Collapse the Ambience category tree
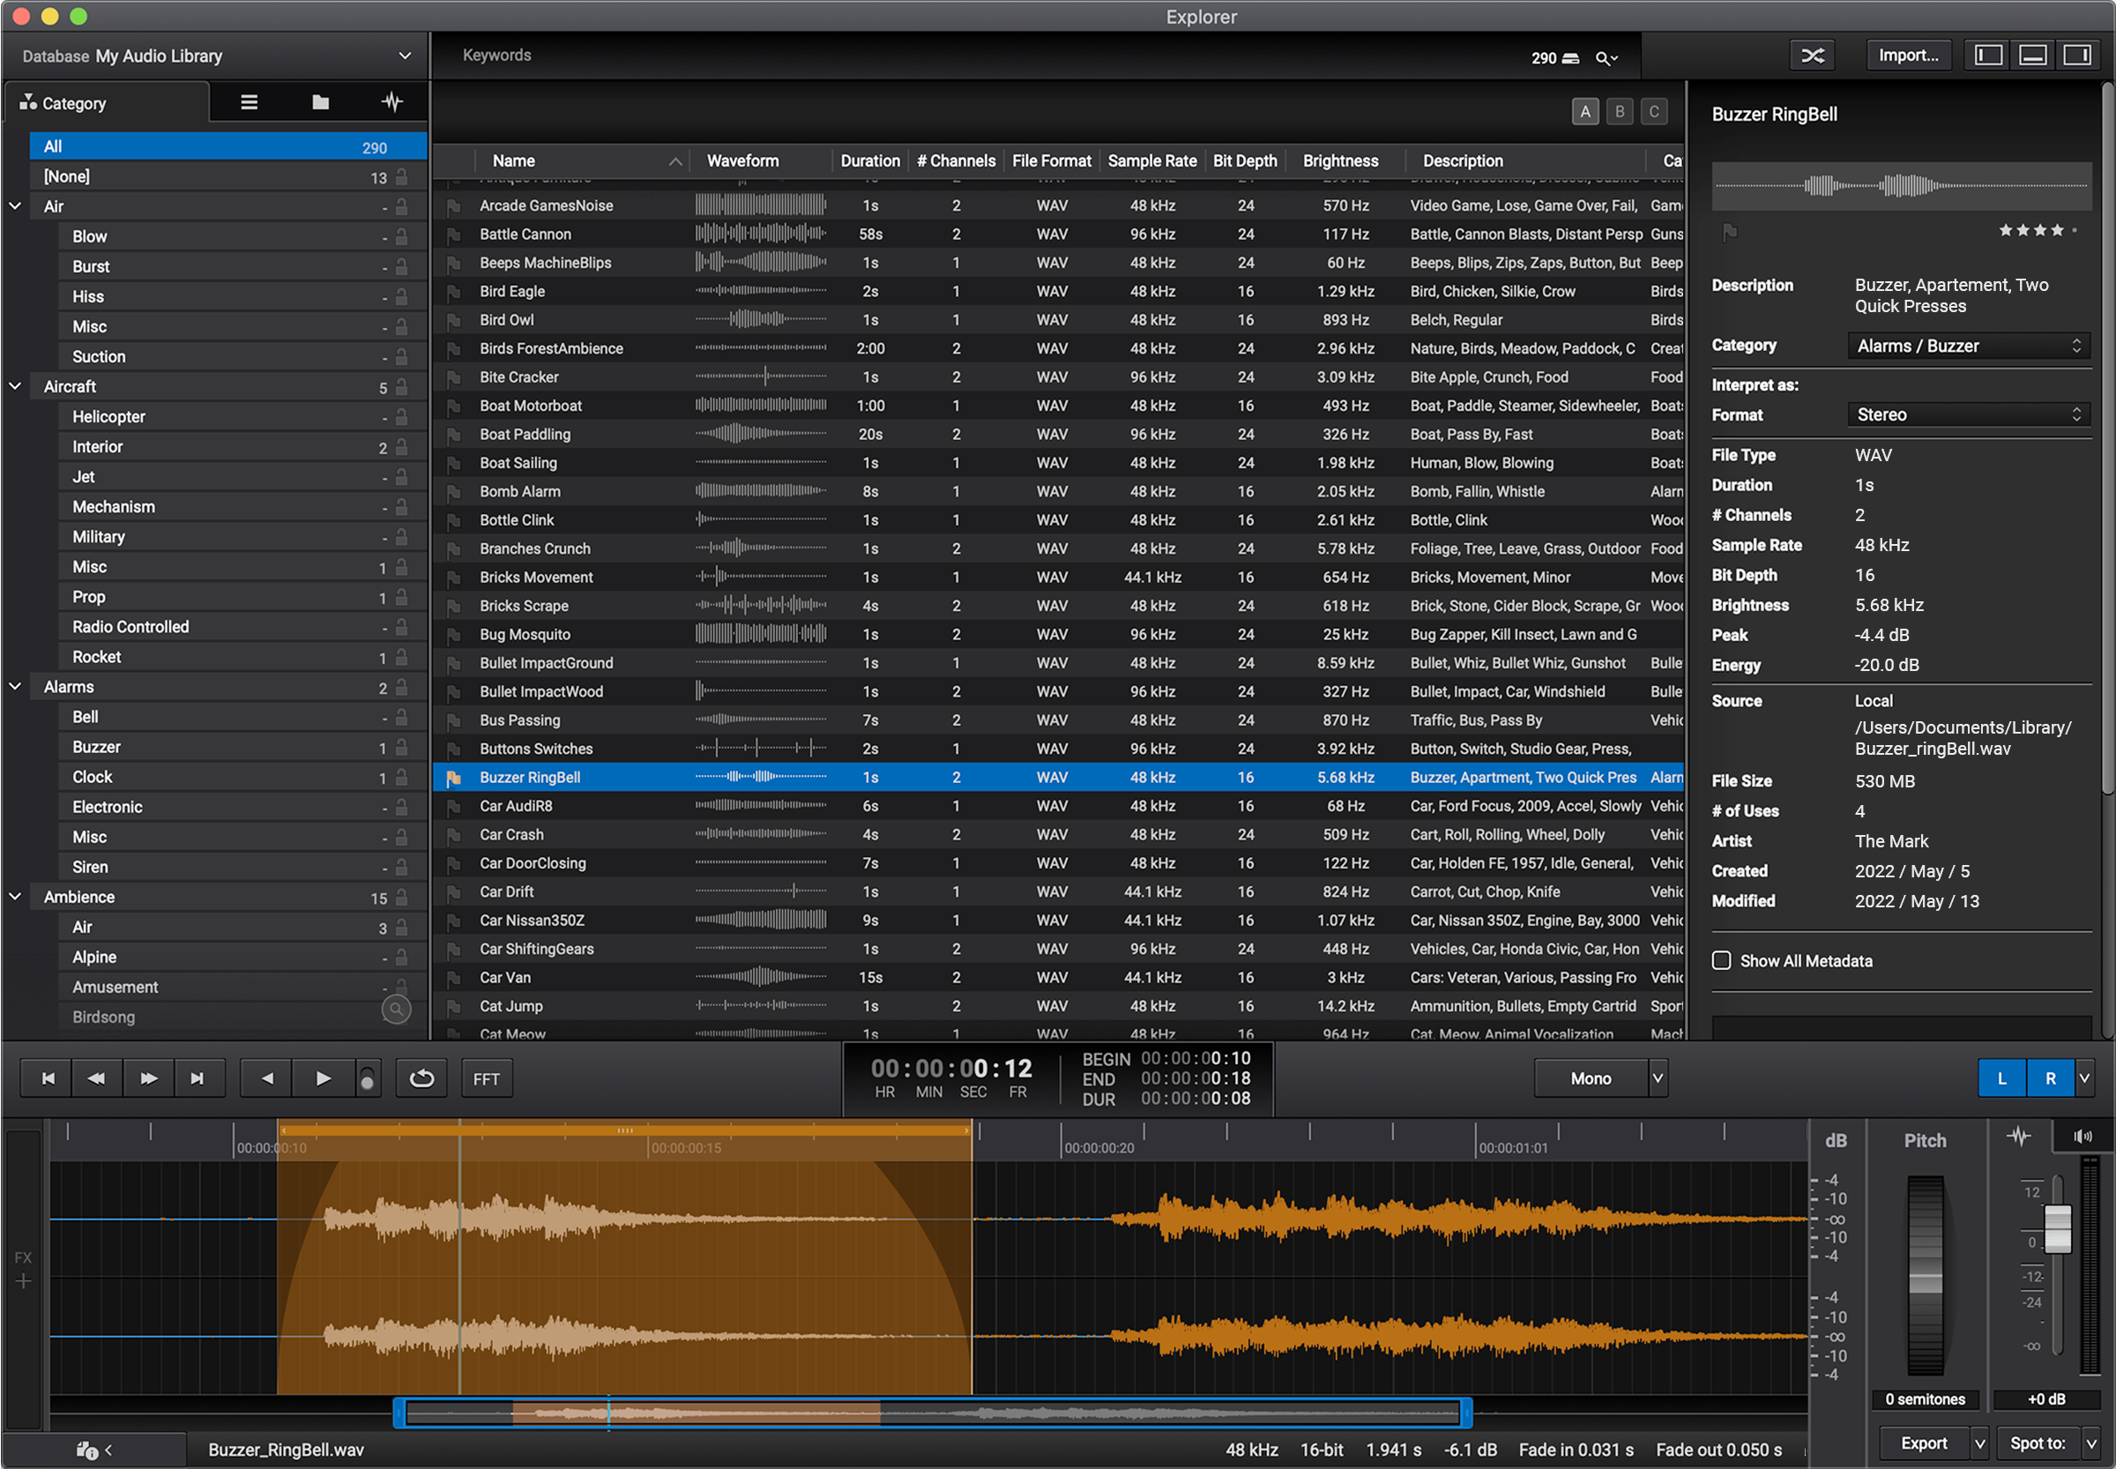 [x=14, y=896]
